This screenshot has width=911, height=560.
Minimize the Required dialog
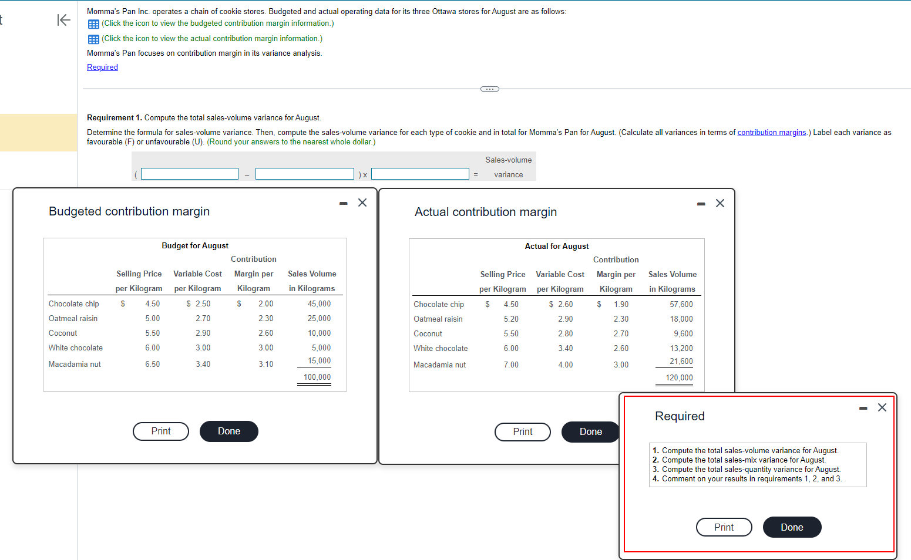pos(863,408)
